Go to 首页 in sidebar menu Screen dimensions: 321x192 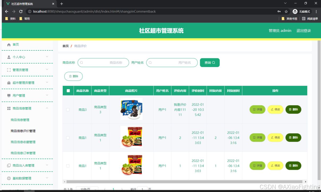pos(16,45)
